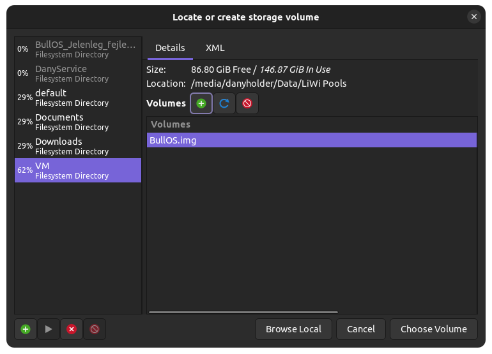Viewport: 492px width, 354px height.
Task: Start the selected storage pool
Action: tap(49, 329)
